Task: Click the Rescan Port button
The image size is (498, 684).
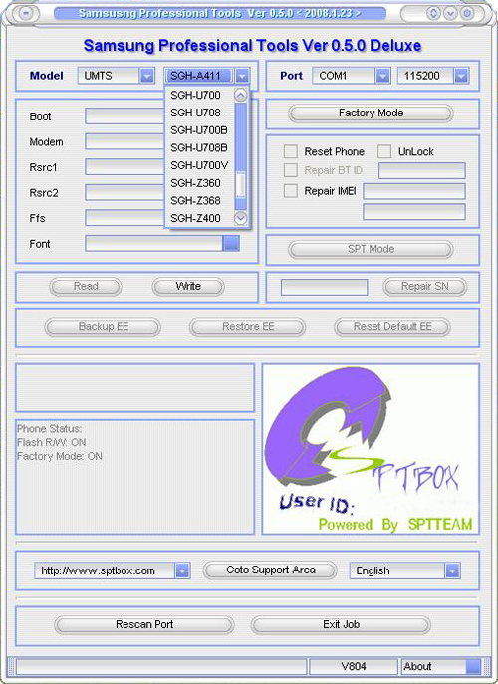Action: [x=144, y=624]
